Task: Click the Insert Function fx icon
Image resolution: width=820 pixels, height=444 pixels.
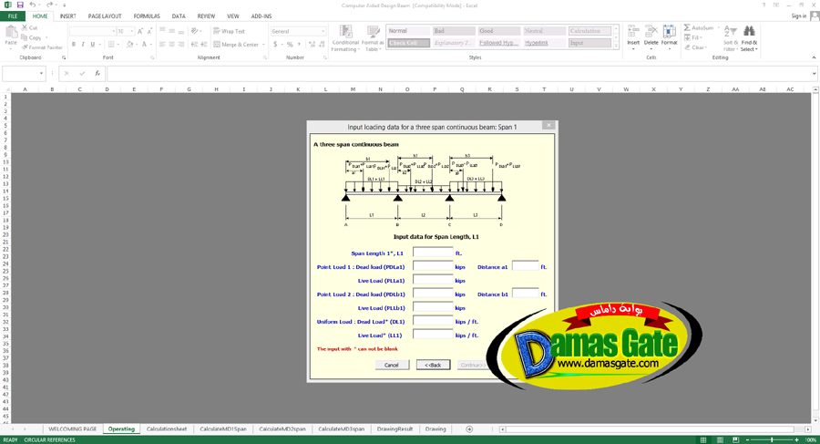Action: pos(97,74)
